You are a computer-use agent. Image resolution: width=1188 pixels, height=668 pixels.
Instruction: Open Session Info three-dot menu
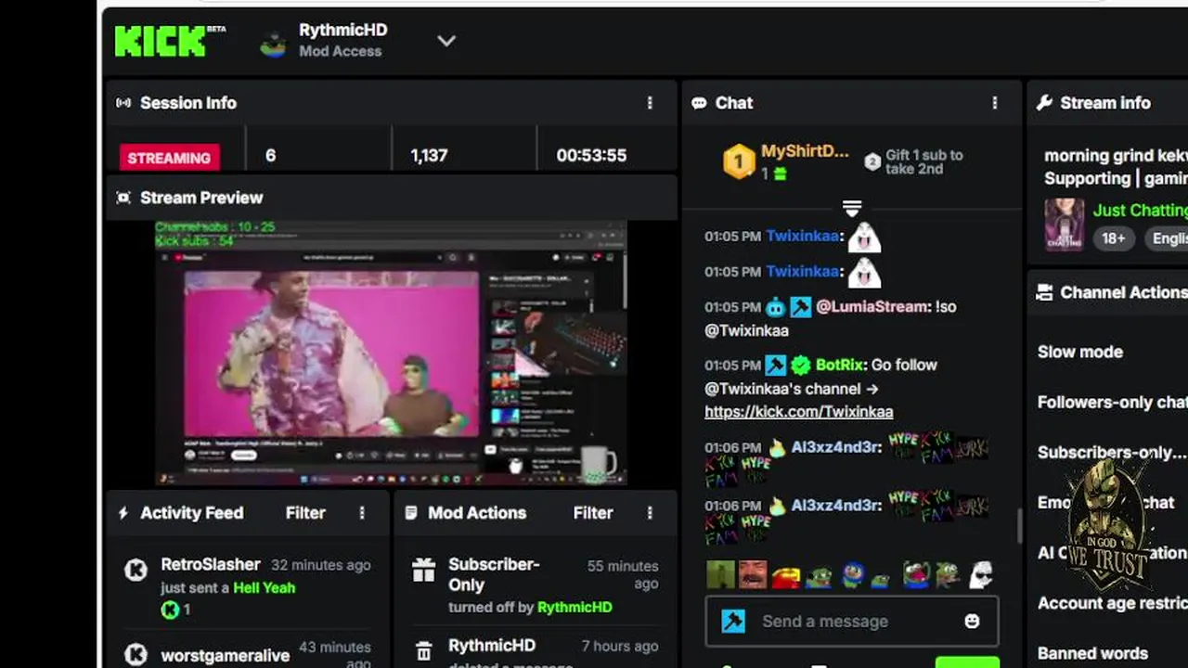650,103
